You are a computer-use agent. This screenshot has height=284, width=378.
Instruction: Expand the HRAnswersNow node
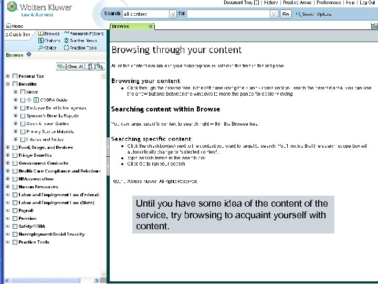click(x=8, y=179)
